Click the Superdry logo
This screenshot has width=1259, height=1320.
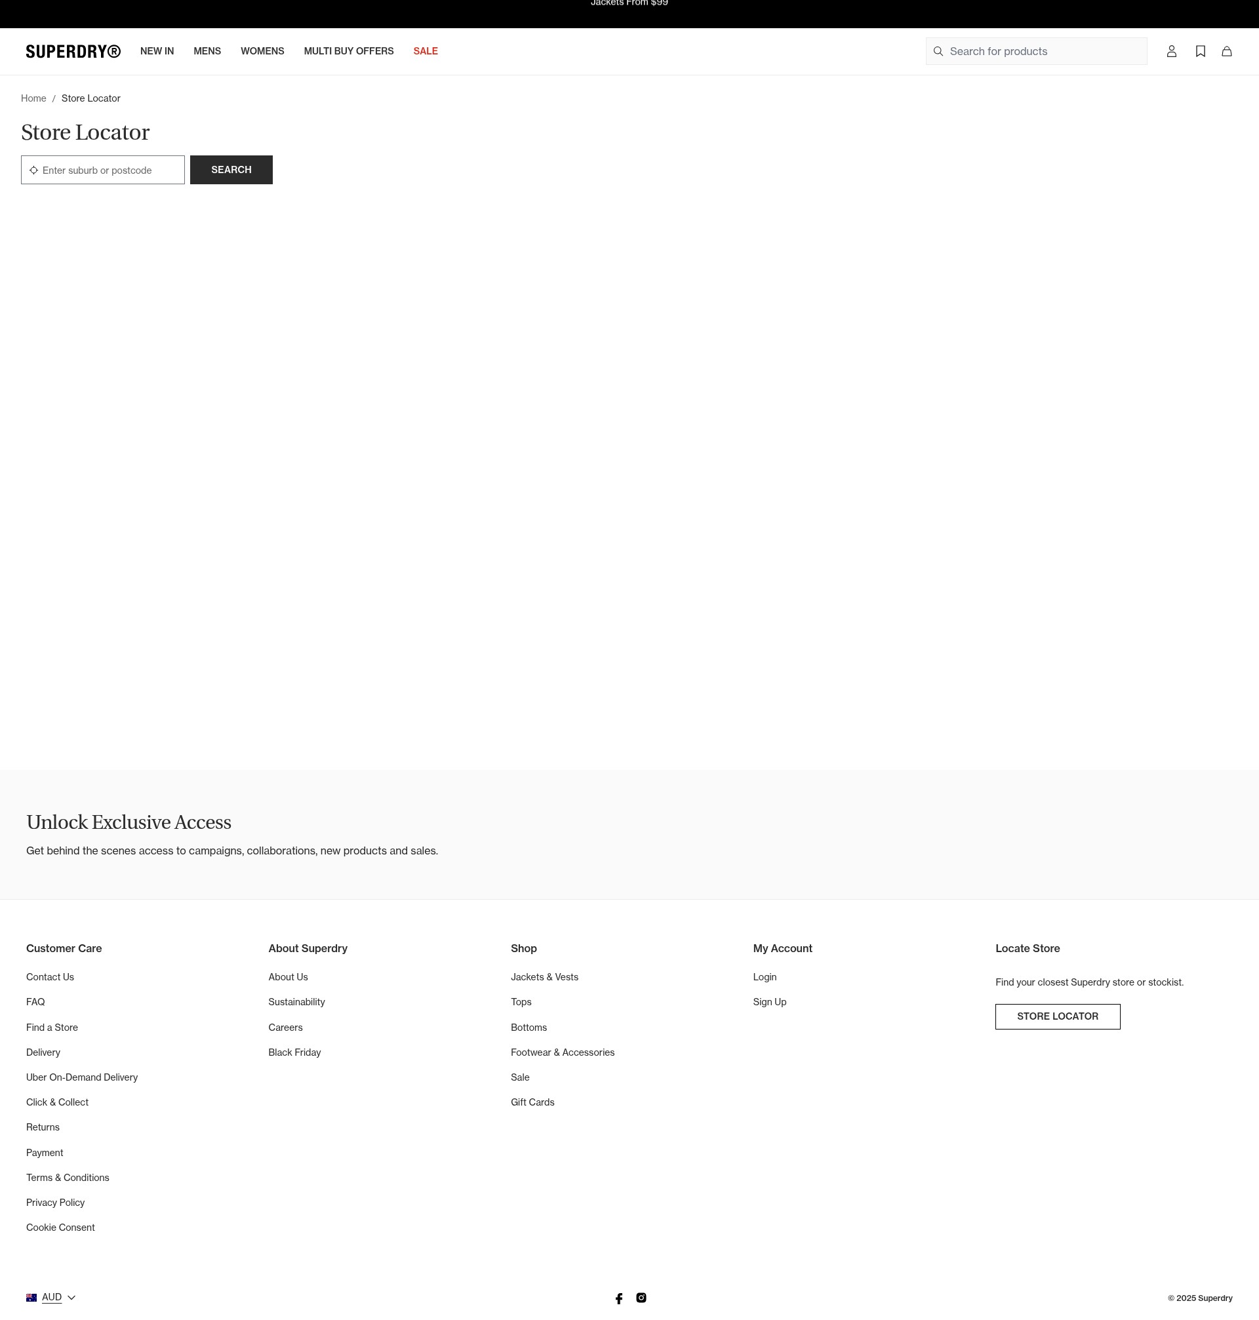[x=73, y=52]
